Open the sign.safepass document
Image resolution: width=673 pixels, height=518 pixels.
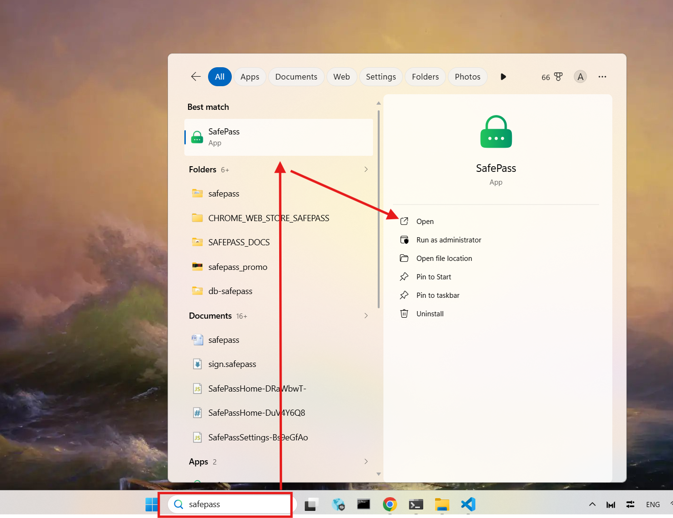(x=279, y=364)
